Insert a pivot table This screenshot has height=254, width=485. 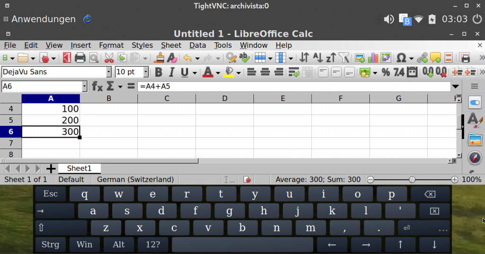(386, 58)
